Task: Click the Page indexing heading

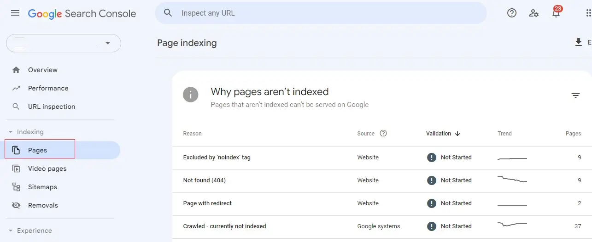Action: click(187, 43)
